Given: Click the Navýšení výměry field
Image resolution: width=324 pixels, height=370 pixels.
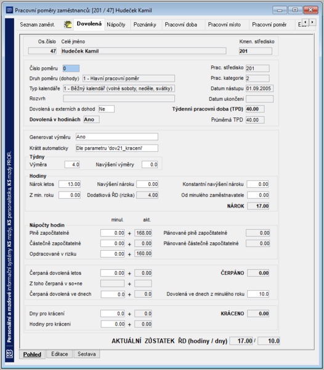Looking at the screenshot, I should 150,164.
